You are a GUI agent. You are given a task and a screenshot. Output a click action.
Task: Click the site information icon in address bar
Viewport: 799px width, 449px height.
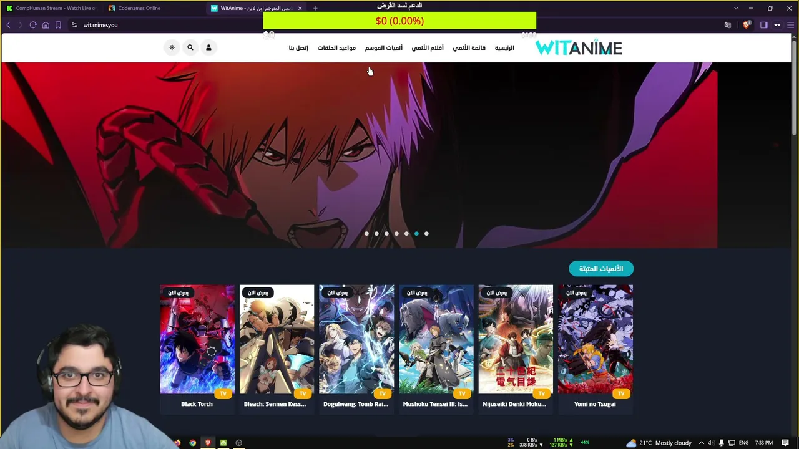click(74, 25)
